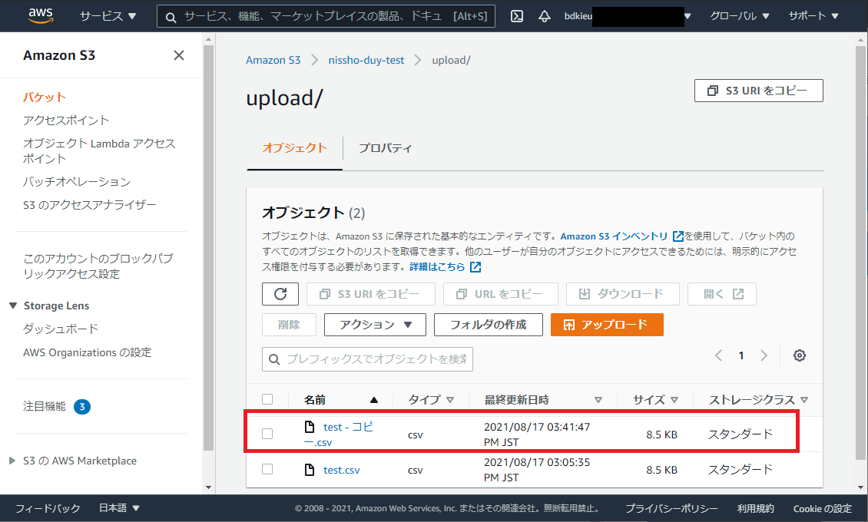Open the test - コピー.csv object link
Image resolution: width=868 pixels, height=522 pixels.
[339, 434]
